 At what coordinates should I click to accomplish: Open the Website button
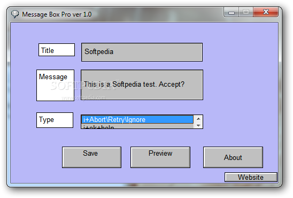(251, 177)
